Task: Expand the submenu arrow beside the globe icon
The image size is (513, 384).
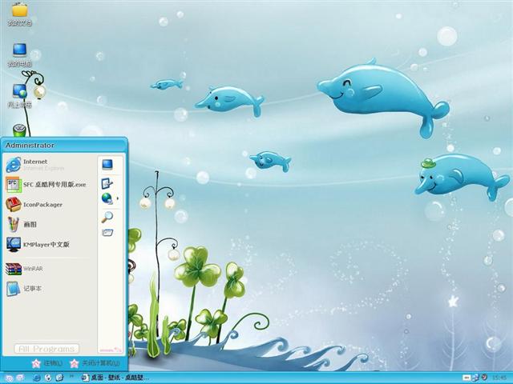Action: click(118, 198)
